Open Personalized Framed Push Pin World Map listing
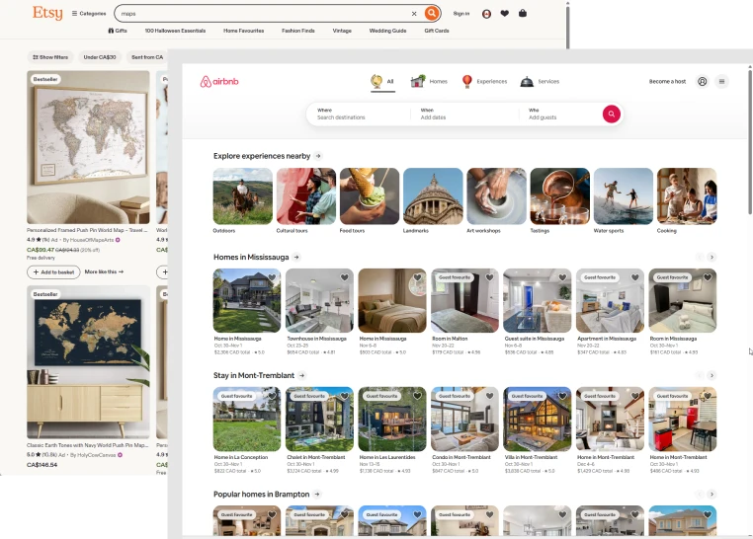 coord(88,147)
